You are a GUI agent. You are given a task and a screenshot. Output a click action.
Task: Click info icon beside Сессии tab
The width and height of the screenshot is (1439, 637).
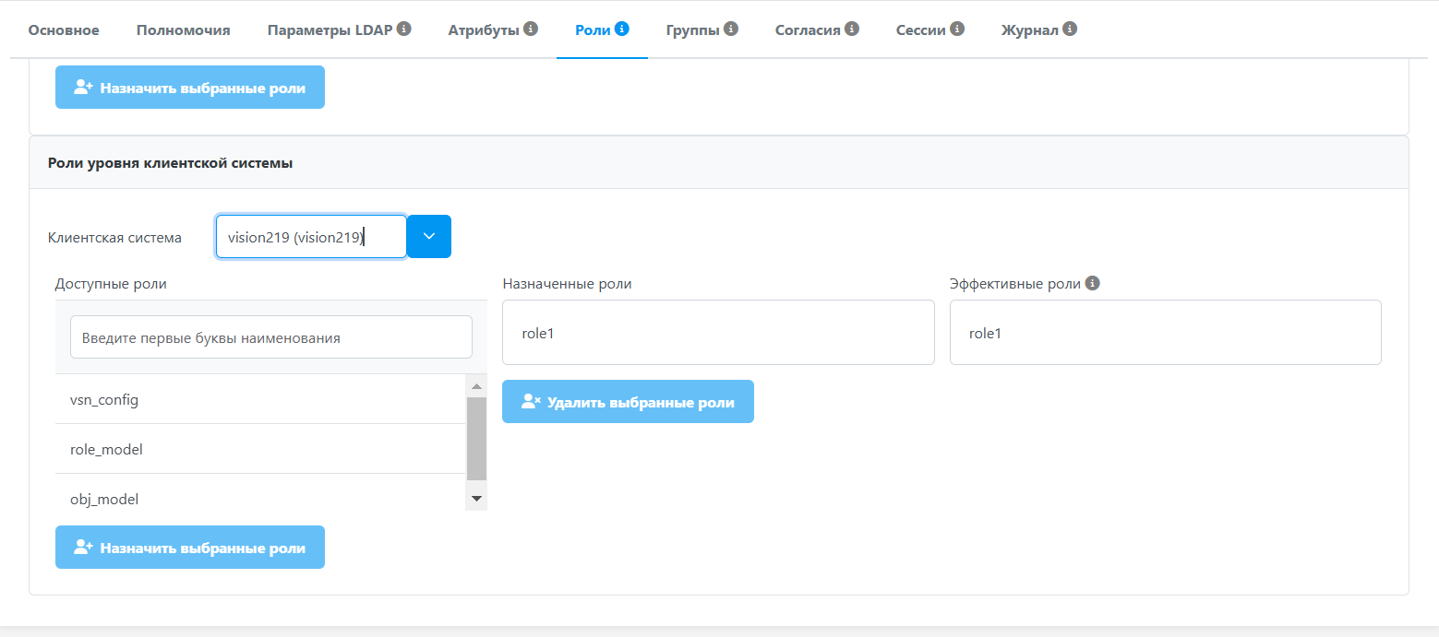(957, 29)
